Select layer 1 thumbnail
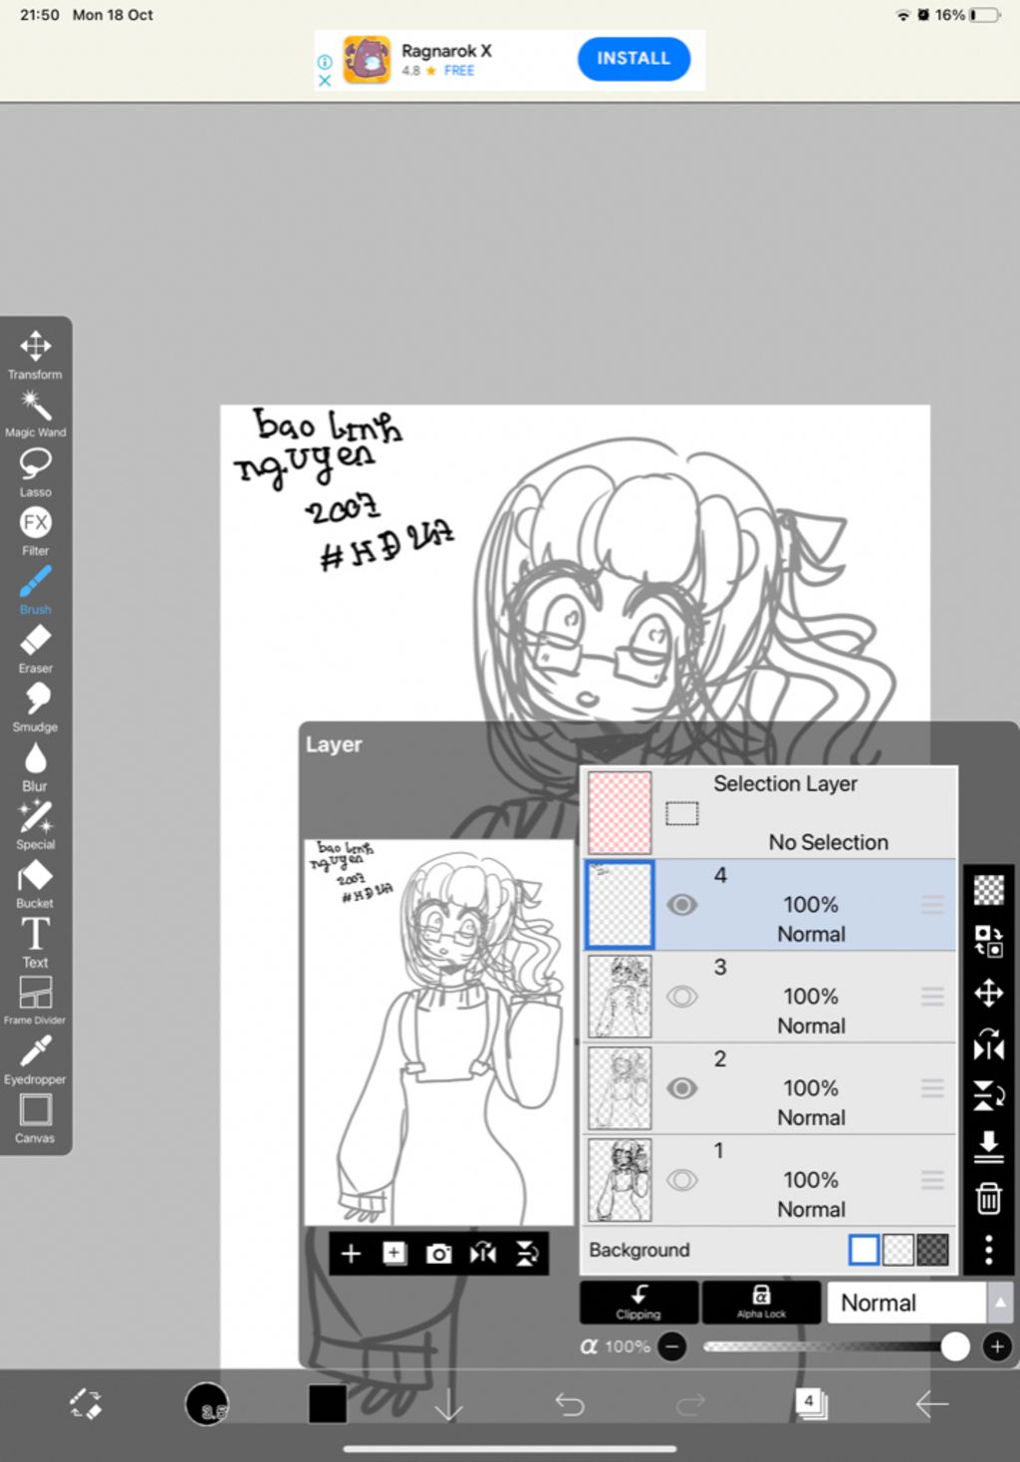The width and height of the screenshot is (1020, 1462). [620, 1180]
